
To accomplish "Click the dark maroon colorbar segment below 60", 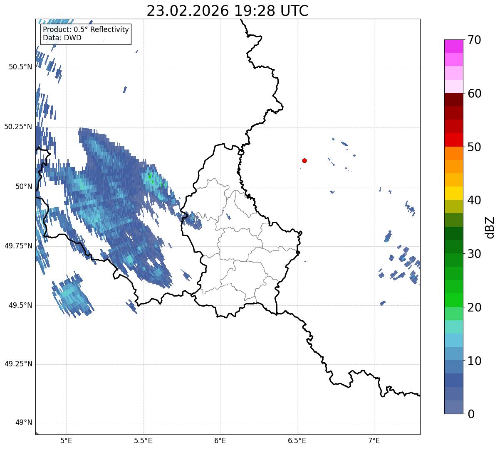I will click(453, 100).
